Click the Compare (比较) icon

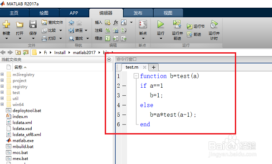click(x=44, y=30)
